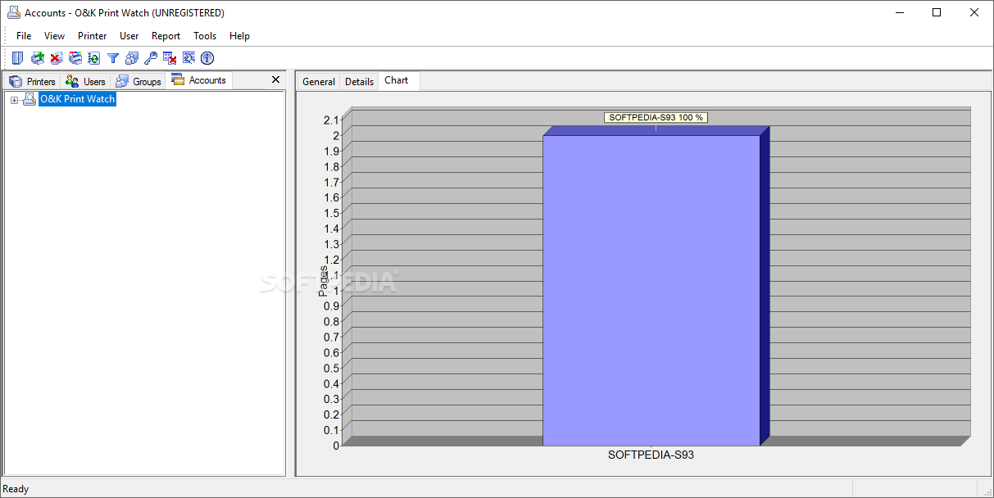Click the O&K Print Watch tree node icon
Image resolution: width=994 pixels, height=498 pixels.
point(30,99)
